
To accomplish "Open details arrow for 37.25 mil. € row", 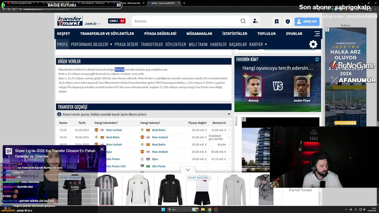I will pyautogui.click(x=229, y=159).
